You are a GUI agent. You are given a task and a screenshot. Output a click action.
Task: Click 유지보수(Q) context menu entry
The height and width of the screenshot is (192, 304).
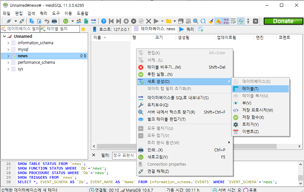[x=184, y=105]
